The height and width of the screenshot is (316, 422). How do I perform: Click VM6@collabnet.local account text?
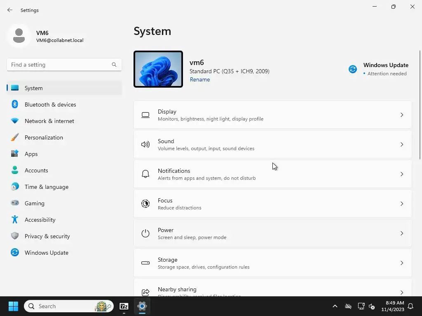(x=60, y=40)
